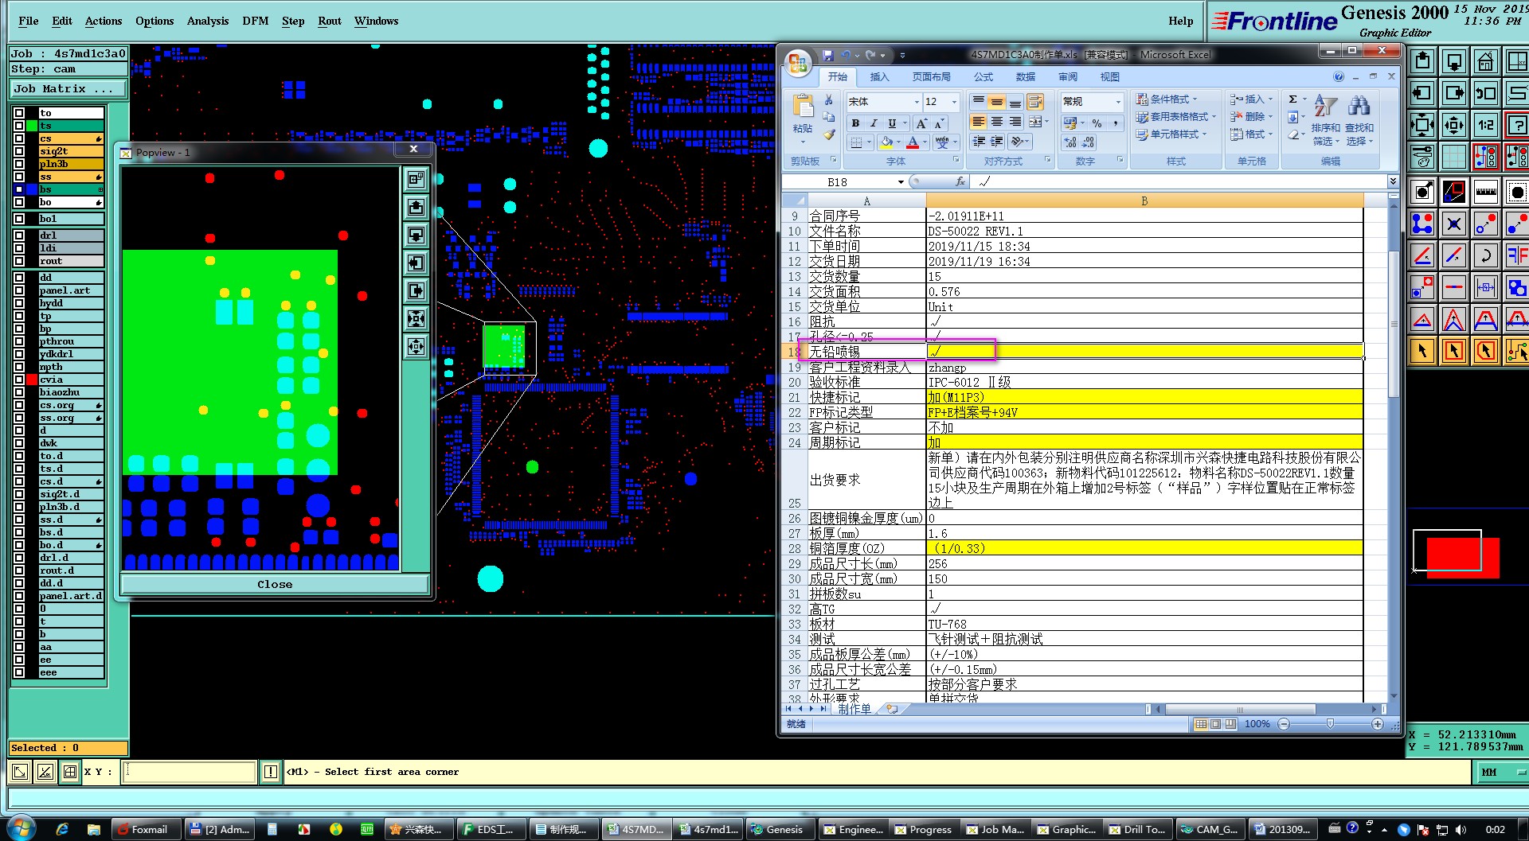The image size is (1529, 841).
Task: Open the Actions menu in Genesis
Action: pyautogui.click(x=104, y=21)
